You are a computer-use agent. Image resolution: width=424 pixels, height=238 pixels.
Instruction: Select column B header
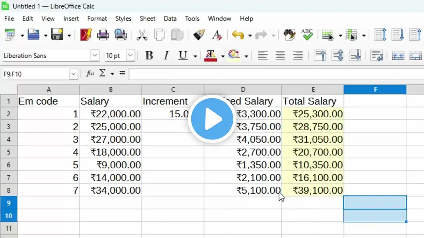coord(111,90)
